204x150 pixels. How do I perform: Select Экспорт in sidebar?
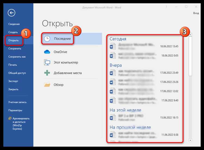tap(13, 81)
